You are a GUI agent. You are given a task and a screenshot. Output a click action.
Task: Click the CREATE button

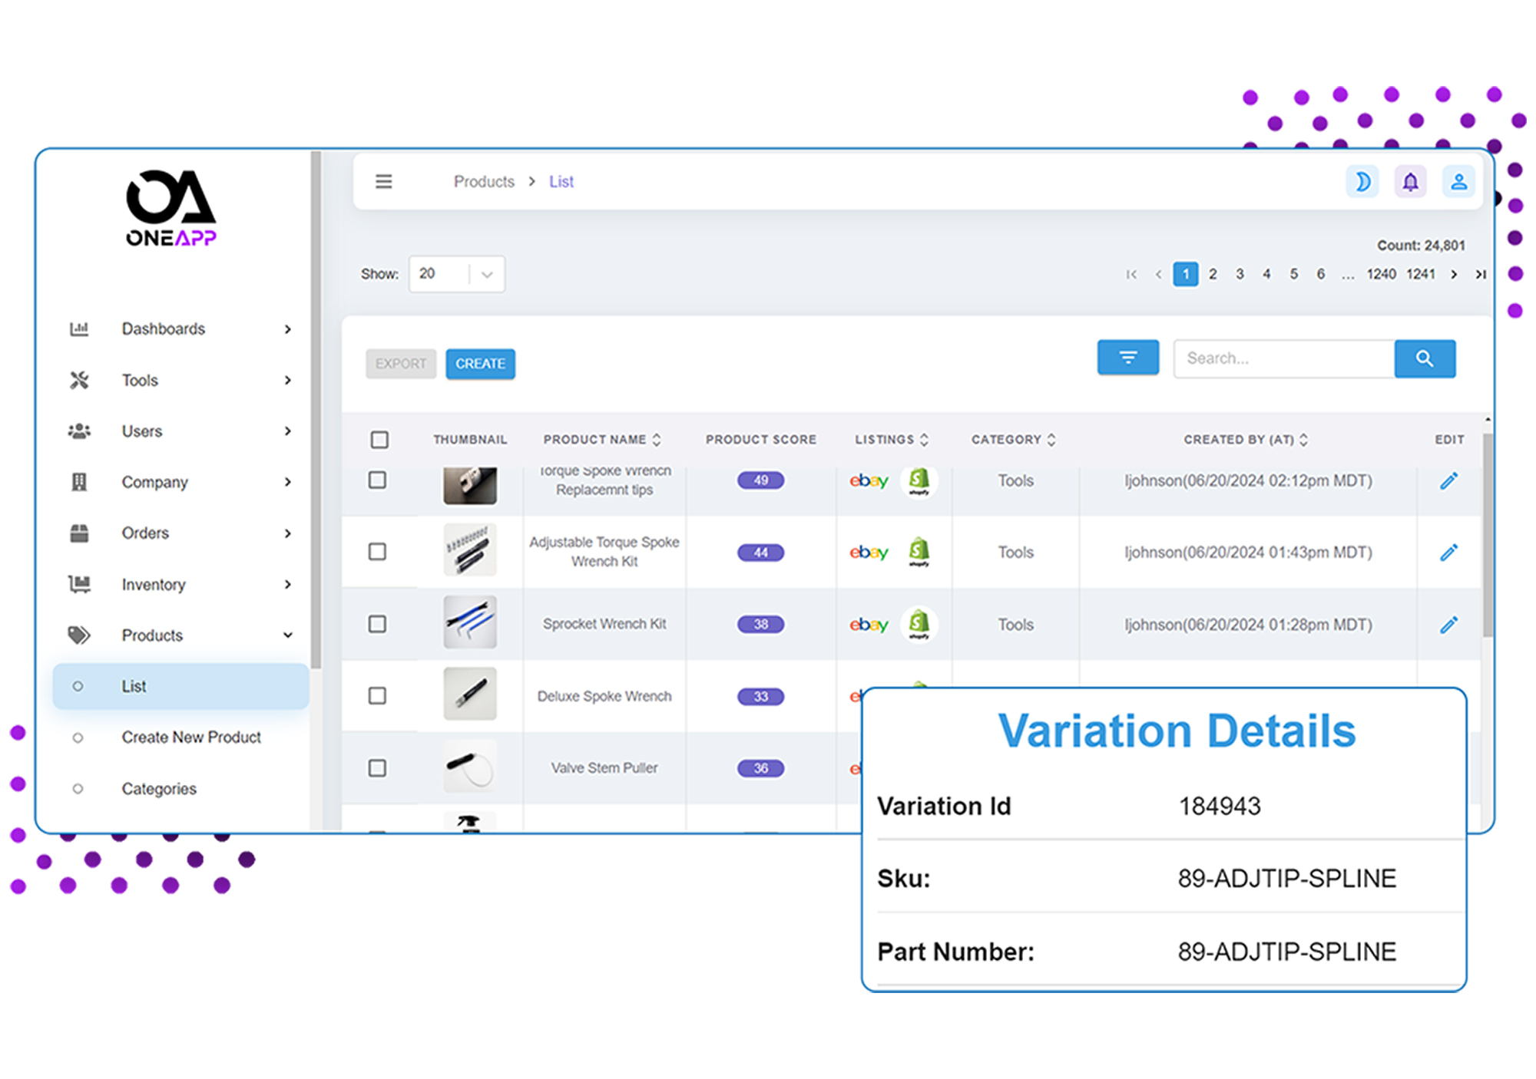[x=480, y=364]
